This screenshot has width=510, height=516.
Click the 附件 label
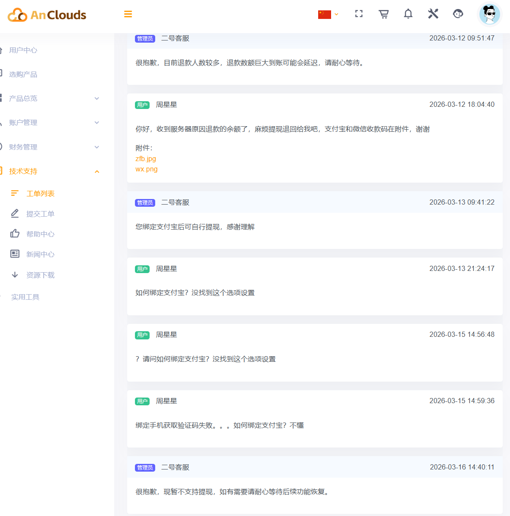coord(144,148)
